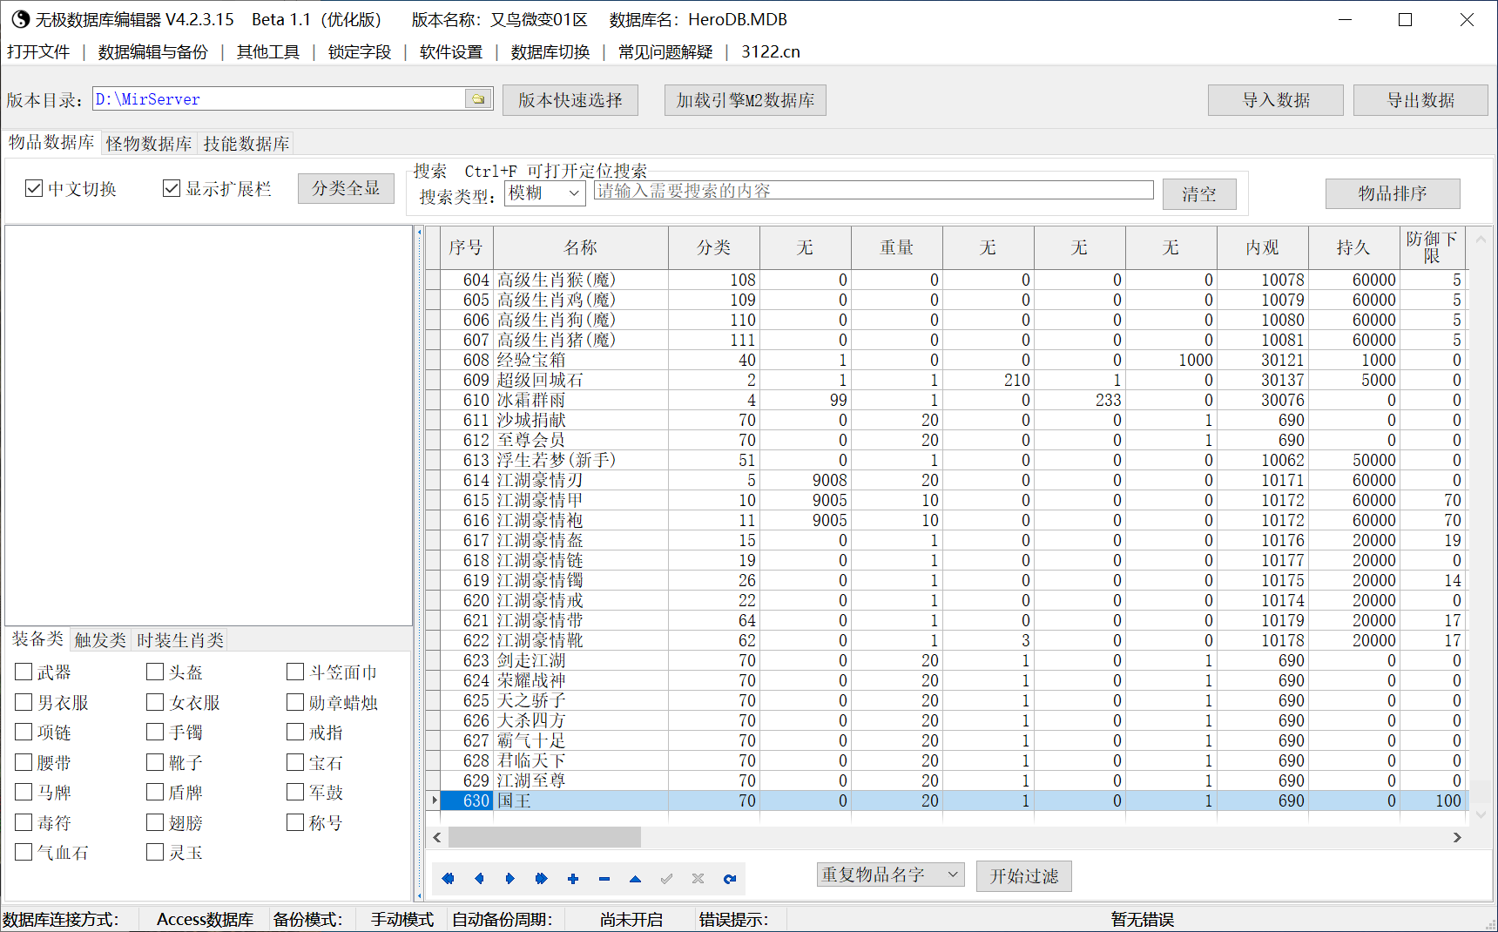Click the 导出数据 button
Screen dimensions: 1498x932
pyautogui.click(x=1420, y=100)
